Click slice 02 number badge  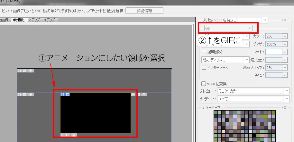20,94
